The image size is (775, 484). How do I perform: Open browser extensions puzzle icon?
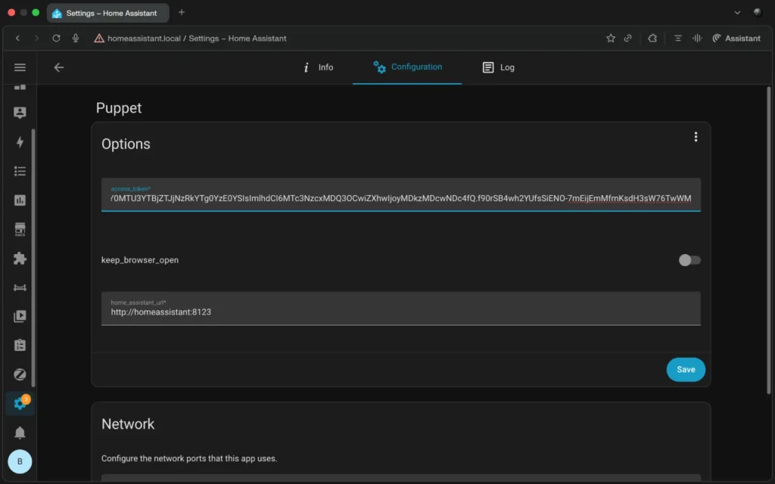click(x=652, y=38)
